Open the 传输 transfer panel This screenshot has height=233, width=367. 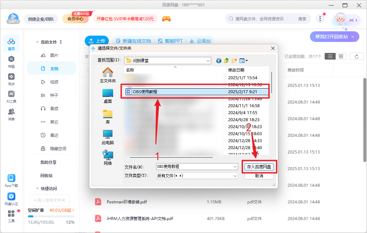point(11,62)
